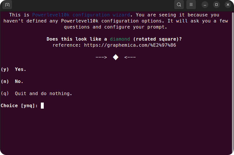Screen dimensions: 234x155
Task: Select the (y) Yes option
Action: click(x=14, y=69)
